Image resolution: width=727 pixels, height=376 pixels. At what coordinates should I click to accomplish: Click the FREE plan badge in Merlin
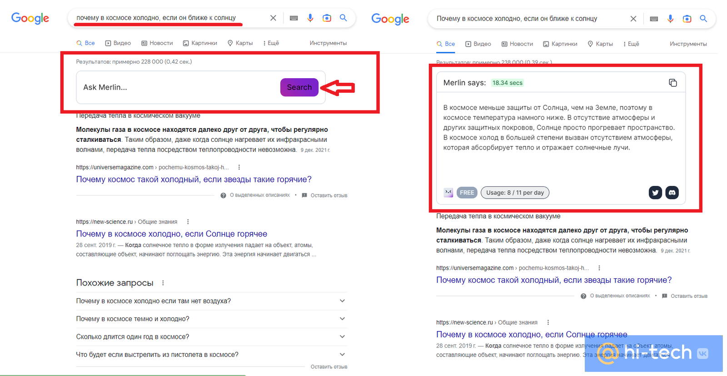pyautogui.click(x=467, y=193)
